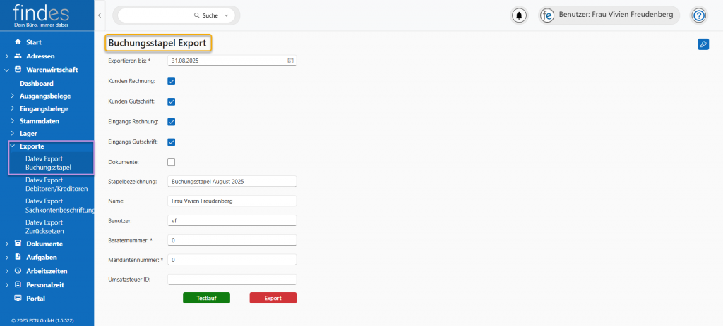Click the Start home icon

(18, 42)
